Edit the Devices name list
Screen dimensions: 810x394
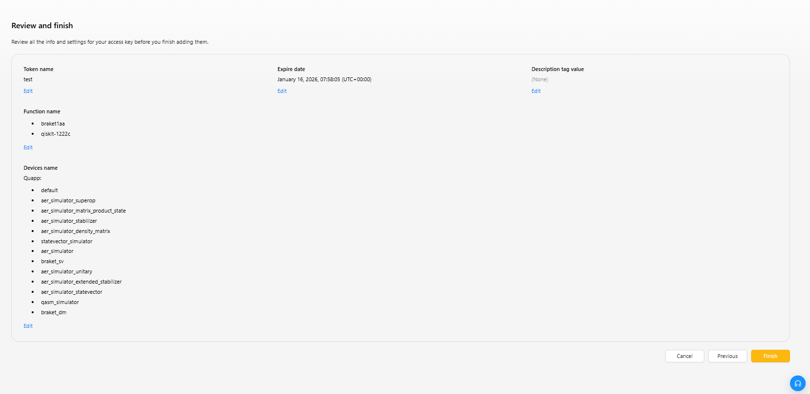click(x=28, y=326)
